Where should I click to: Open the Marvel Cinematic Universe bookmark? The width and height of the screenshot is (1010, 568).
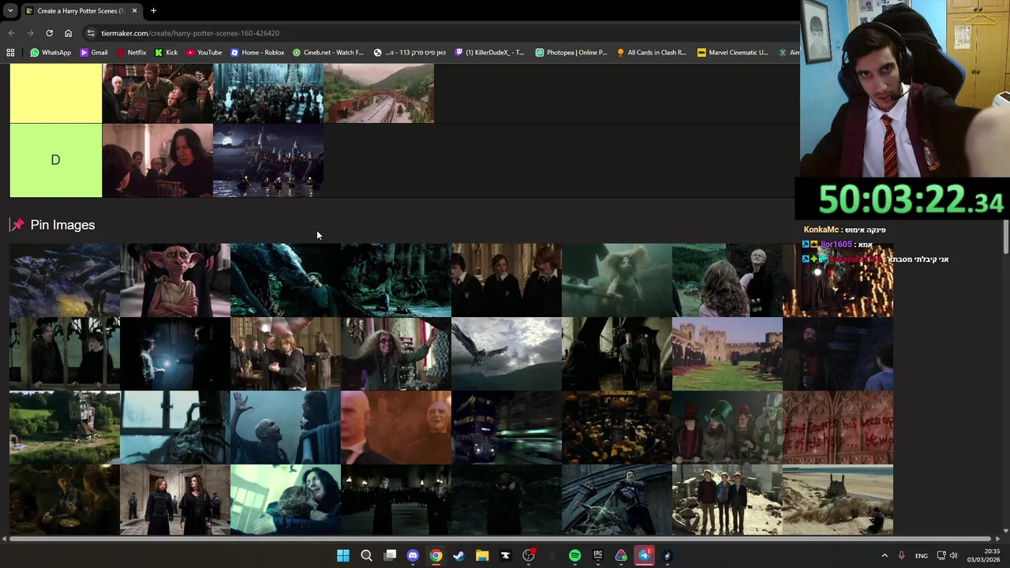tap(732, 52)
